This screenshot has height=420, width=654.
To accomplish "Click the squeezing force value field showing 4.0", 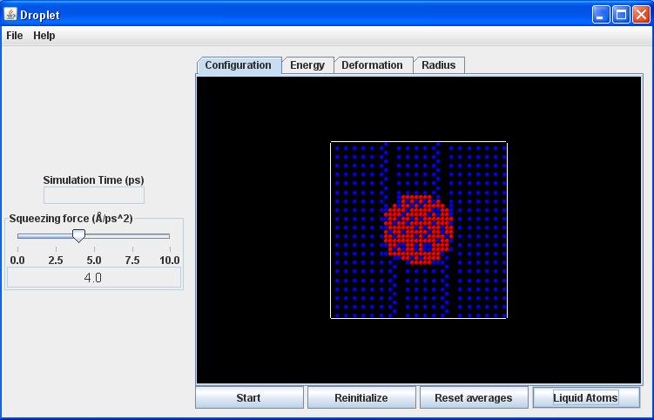I will click(93, 278).
